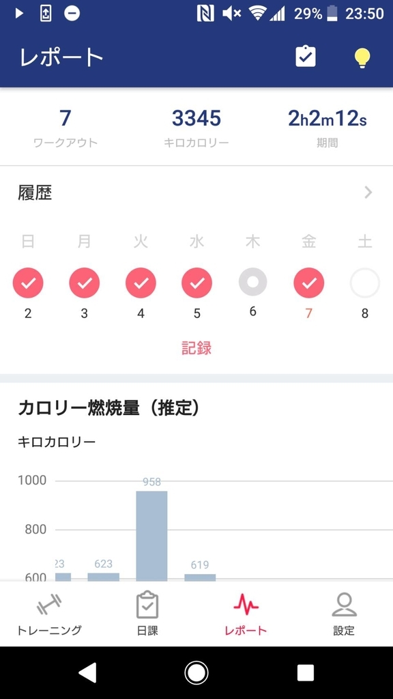Tap the Android home button
The width and height of the screenshot is (393, 699).
196,672
